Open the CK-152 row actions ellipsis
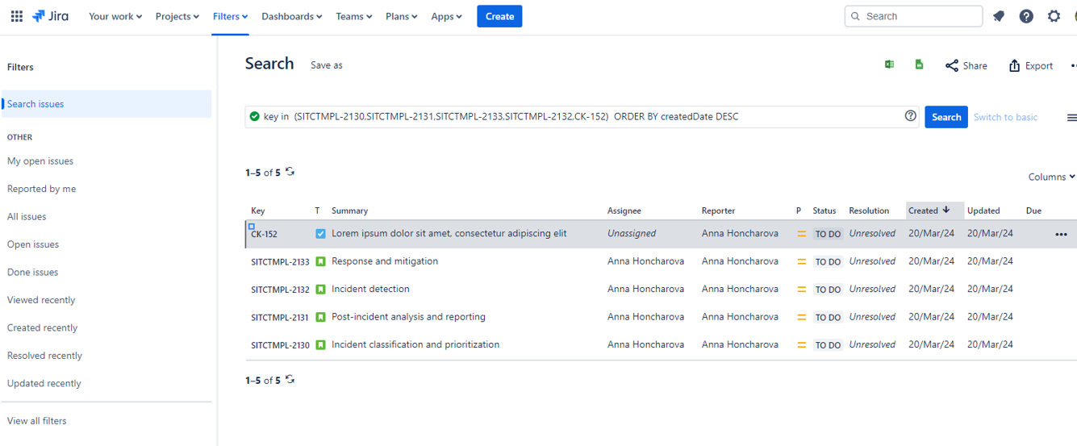Screen dimensions: 1077x446 coord(1061,235)
